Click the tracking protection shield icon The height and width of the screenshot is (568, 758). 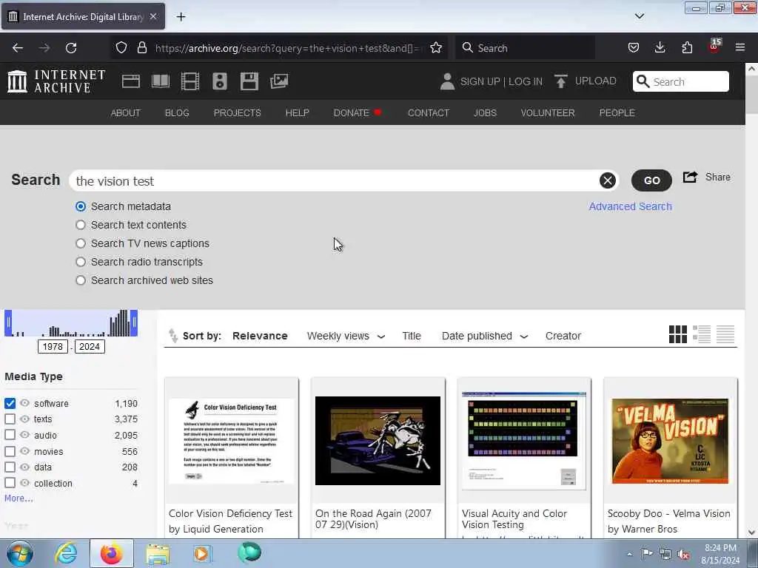[x=121, y=48]
